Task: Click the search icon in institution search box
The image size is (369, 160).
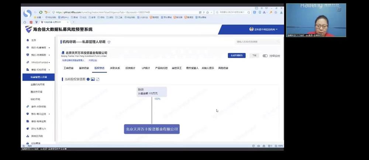Action: 278,42
